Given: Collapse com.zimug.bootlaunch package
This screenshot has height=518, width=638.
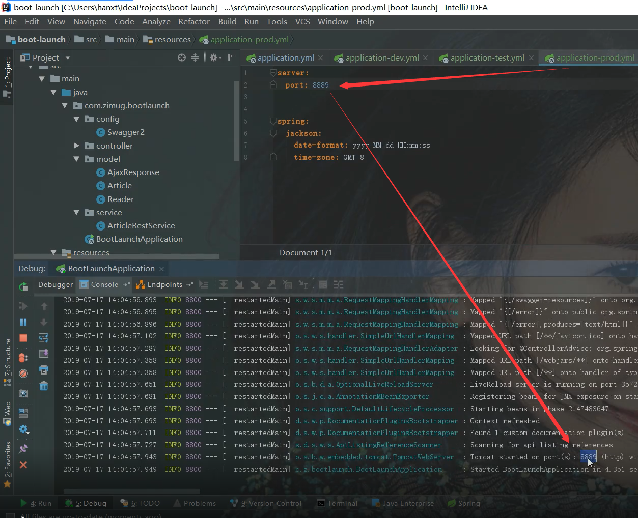Looking at the screenshot, I should 65,106.
